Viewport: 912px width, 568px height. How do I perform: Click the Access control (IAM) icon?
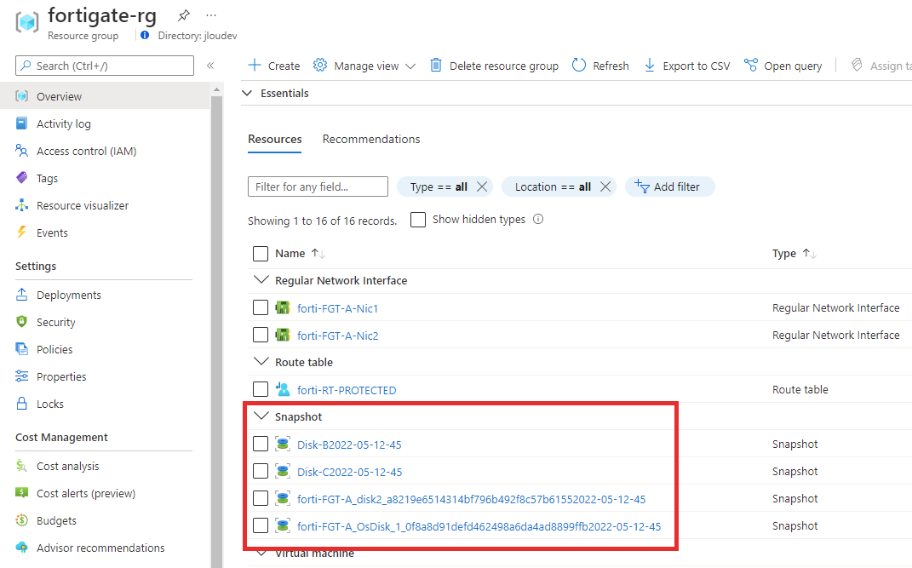tap(22, 151)
